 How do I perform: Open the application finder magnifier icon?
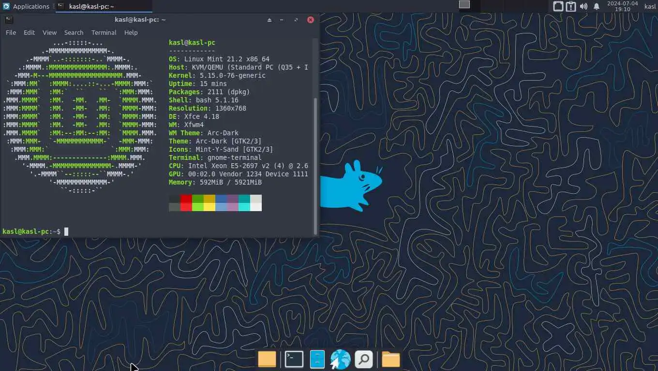tap(363, 359)
